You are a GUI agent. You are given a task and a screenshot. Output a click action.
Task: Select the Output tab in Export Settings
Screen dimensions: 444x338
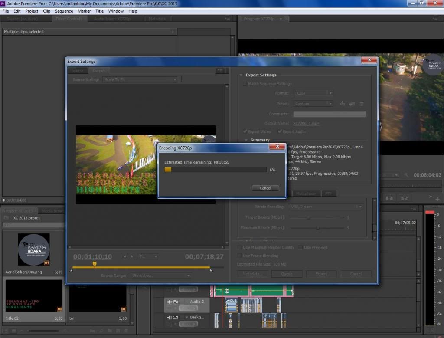[x=98, y=71]
